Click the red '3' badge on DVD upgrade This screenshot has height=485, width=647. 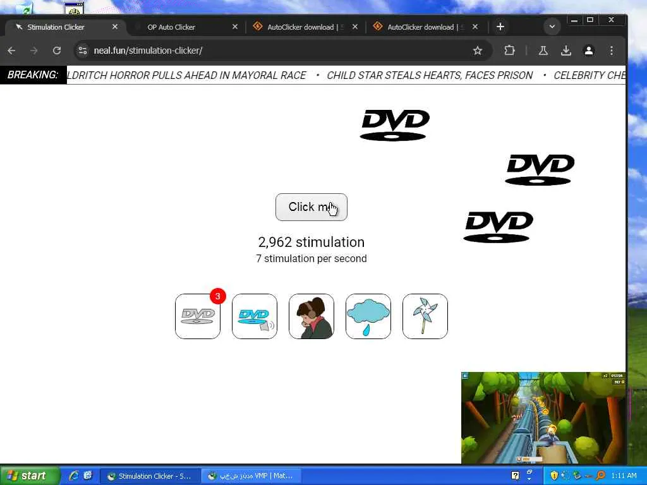click(x=218, y=296)
